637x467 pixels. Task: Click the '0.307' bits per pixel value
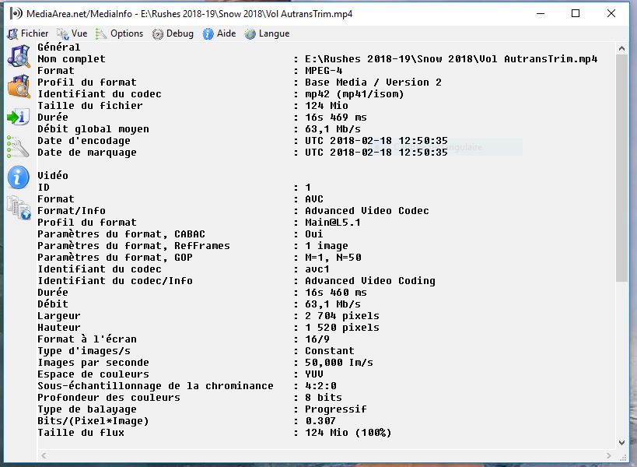[320, 421]
